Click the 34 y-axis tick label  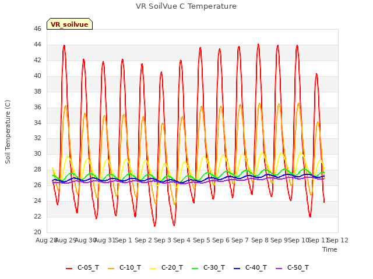click(37, 123)
